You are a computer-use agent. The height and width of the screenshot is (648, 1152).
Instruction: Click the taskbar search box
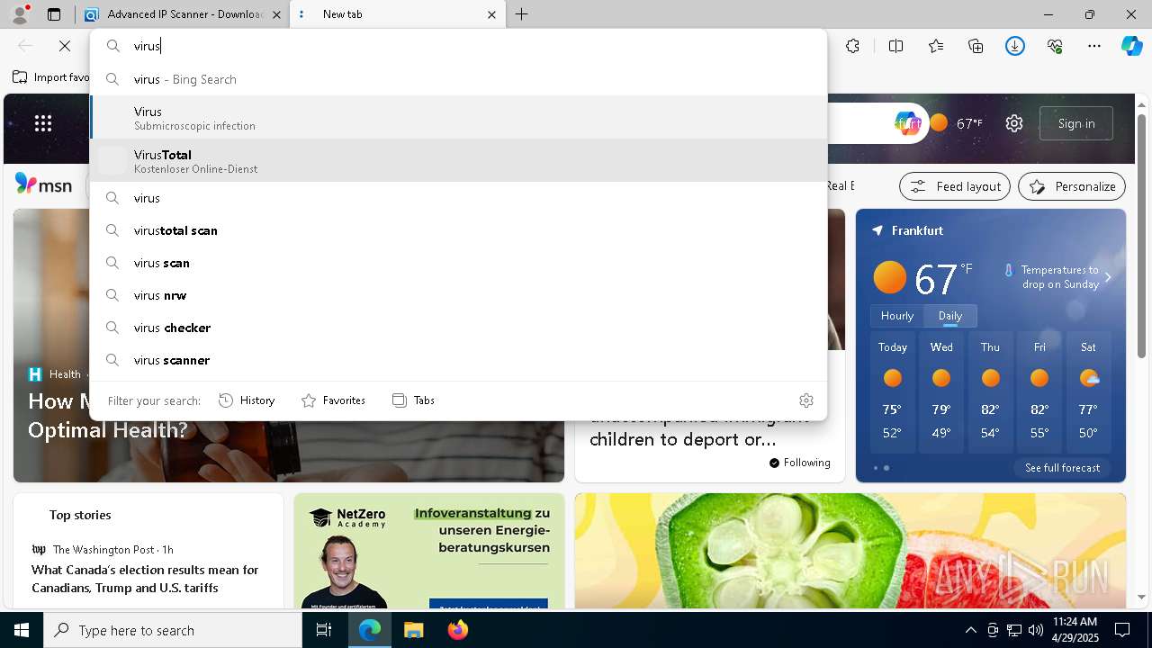tap(173, 630)
